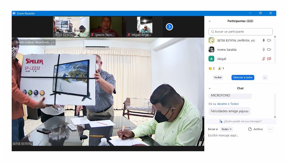Click the Buscar un participante search field
Viewport: 288px width, 162px height.
(240, 32)
